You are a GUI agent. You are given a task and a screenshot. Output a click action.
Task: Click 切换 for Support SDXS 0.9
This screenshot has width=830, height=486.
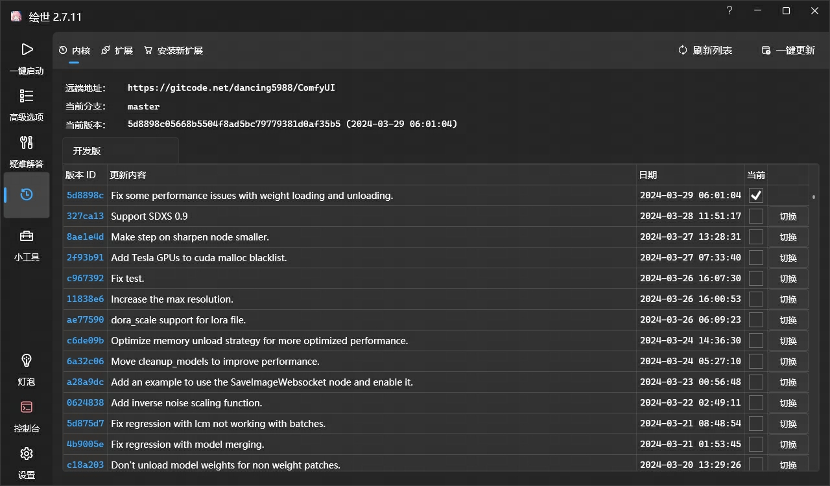(788, 216)
